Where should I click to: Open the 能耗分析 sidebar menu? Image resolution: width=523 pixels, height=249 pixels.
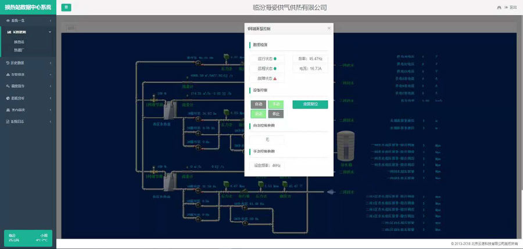[28, 98]
